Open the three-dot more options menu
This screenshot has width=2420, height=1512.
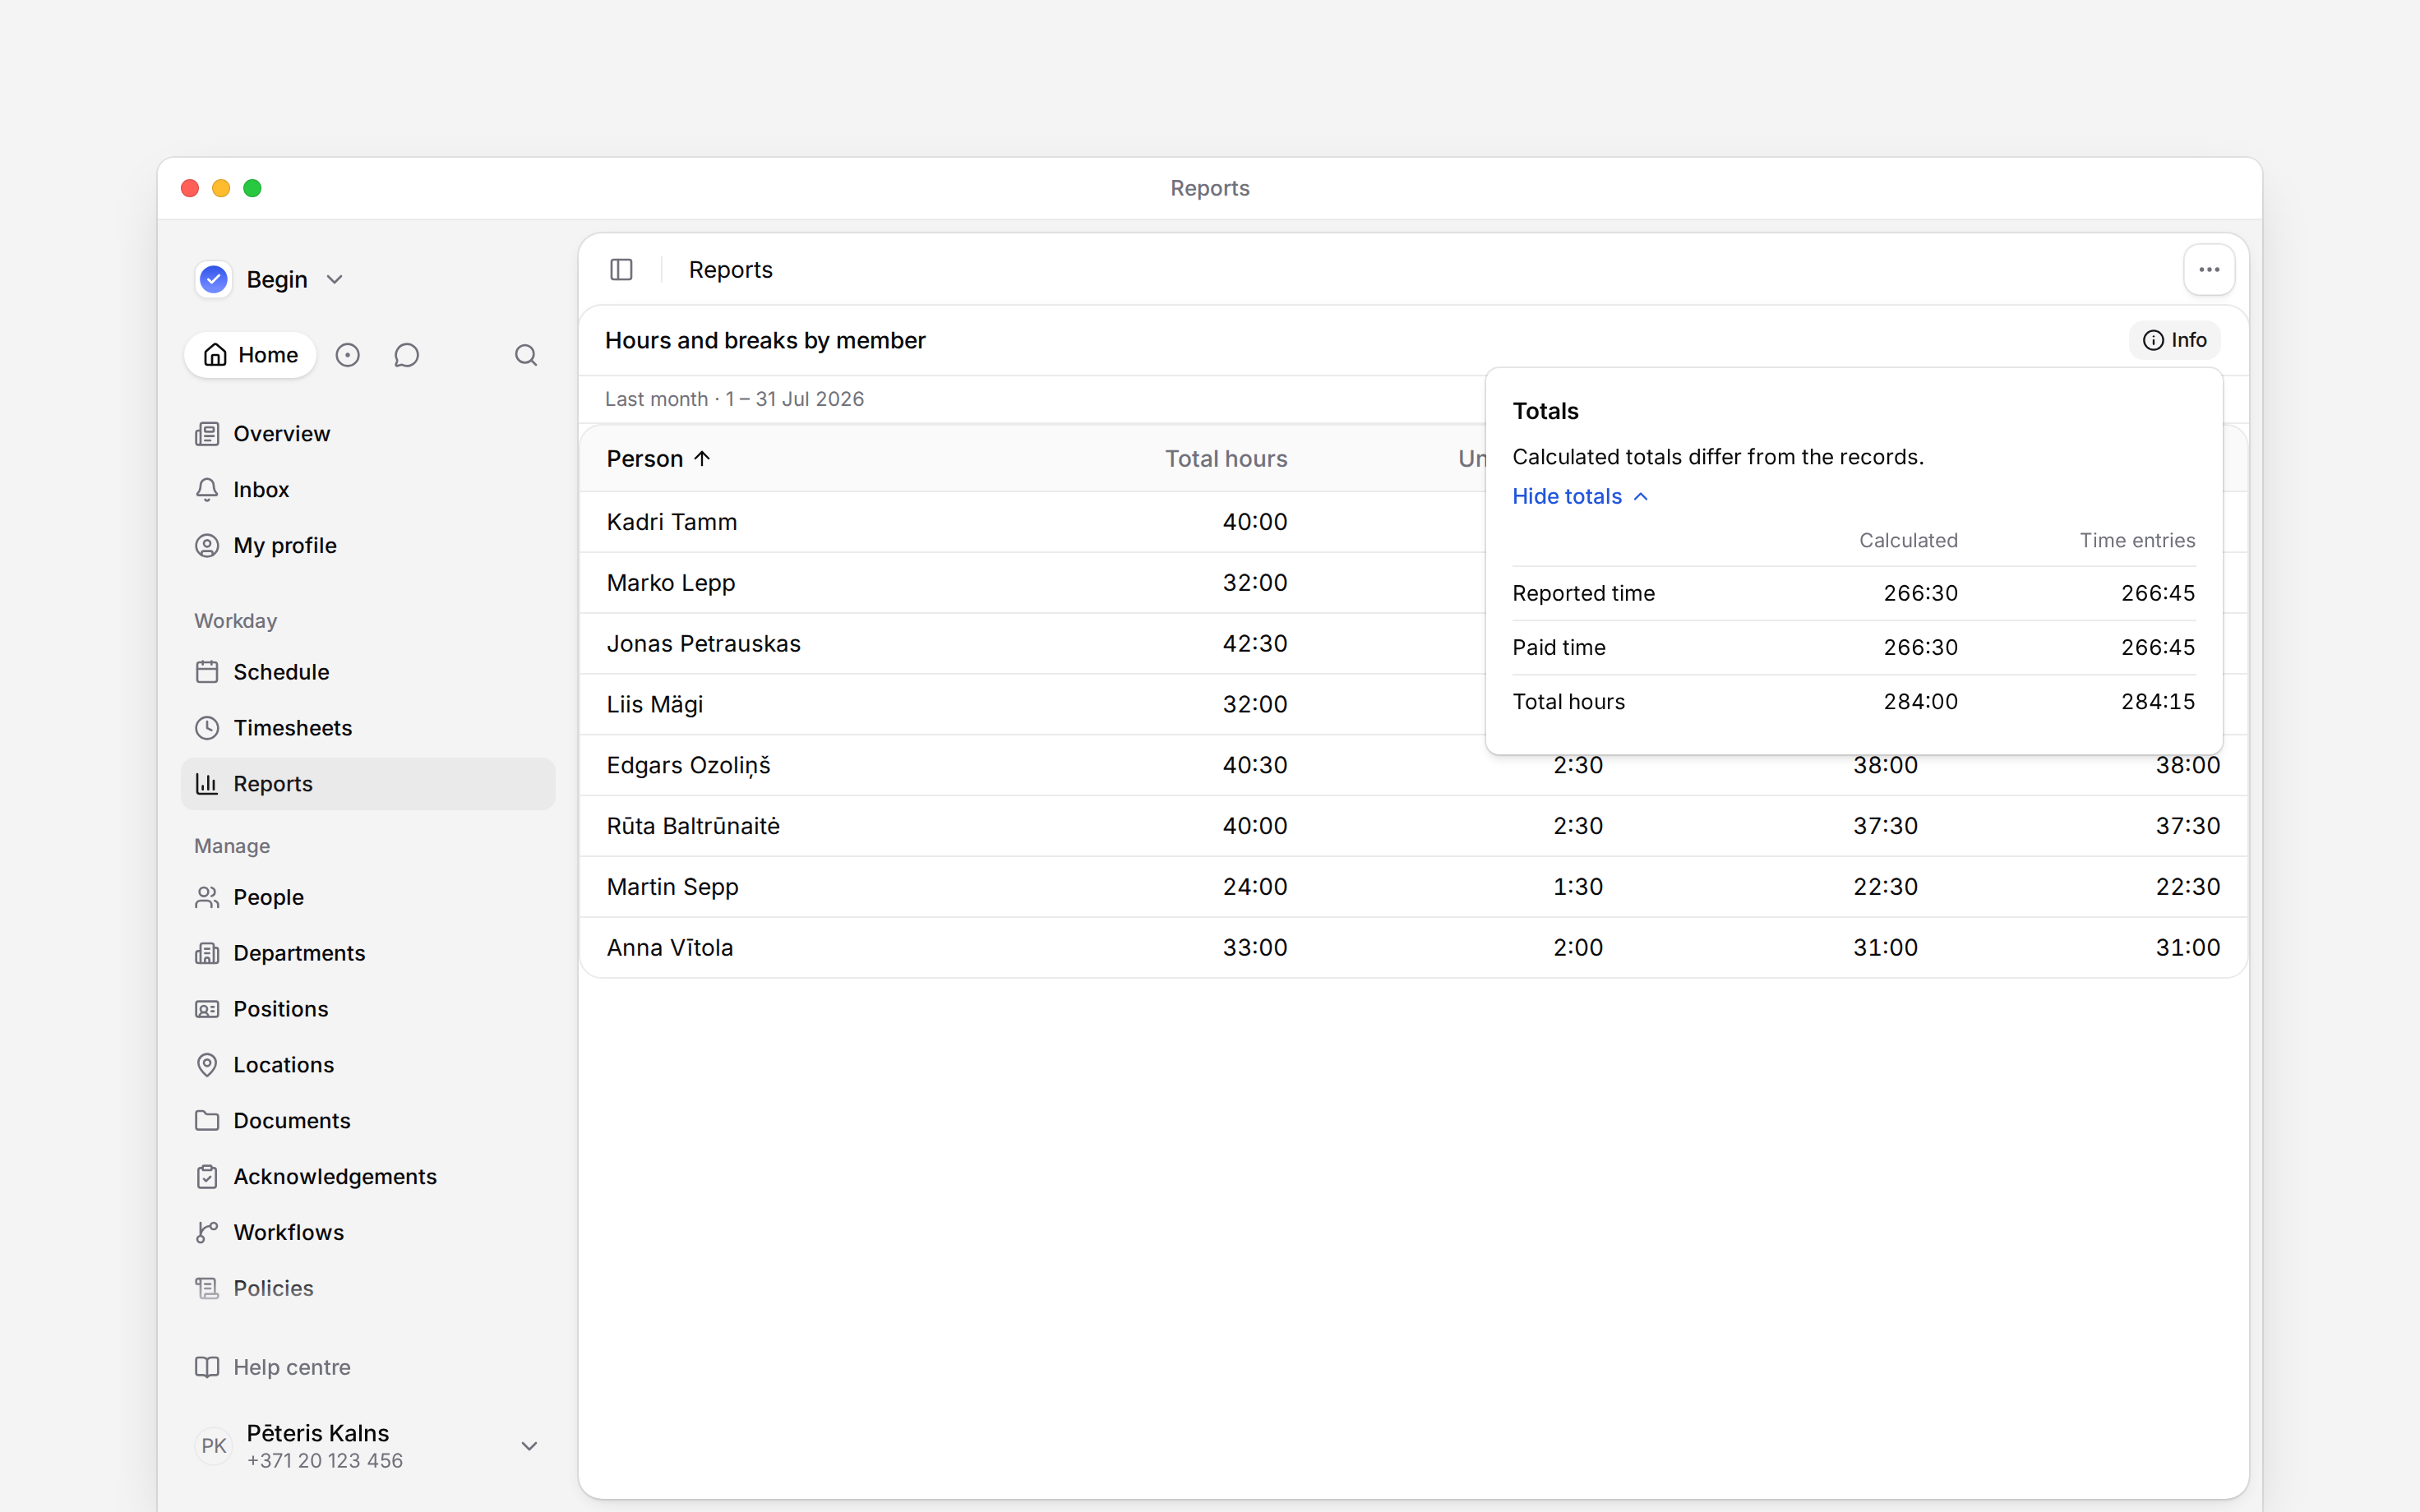2209,270
